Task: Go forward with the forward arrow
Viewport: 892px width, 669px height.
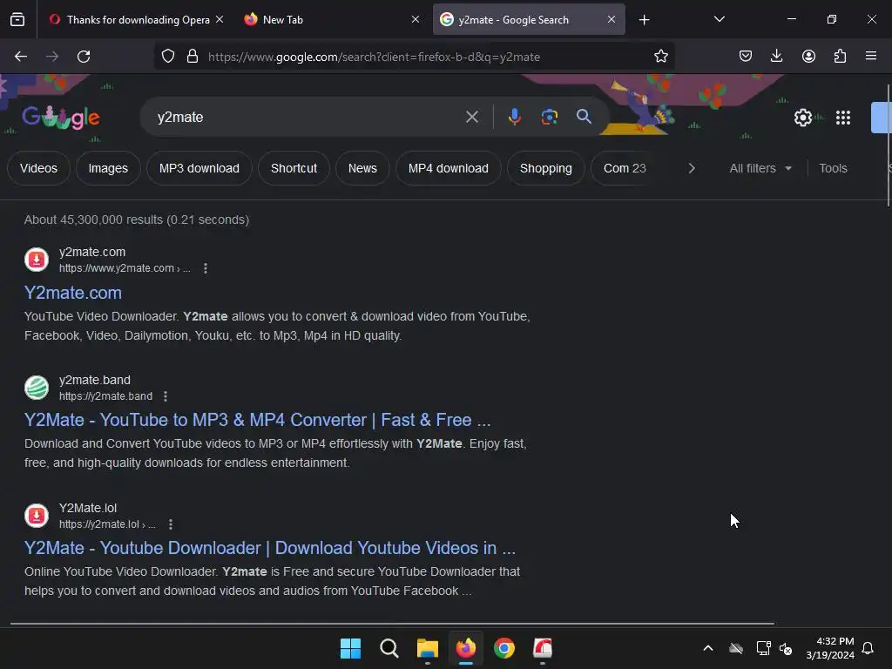Action: point(52,57)
